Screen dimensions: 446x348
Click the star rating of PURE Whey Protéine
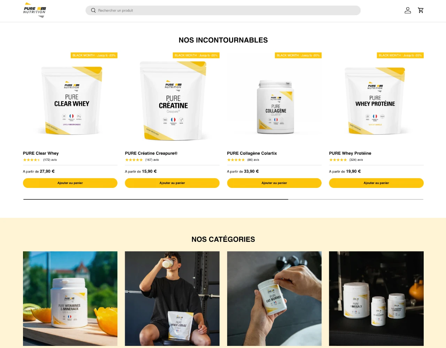(338, 160)
